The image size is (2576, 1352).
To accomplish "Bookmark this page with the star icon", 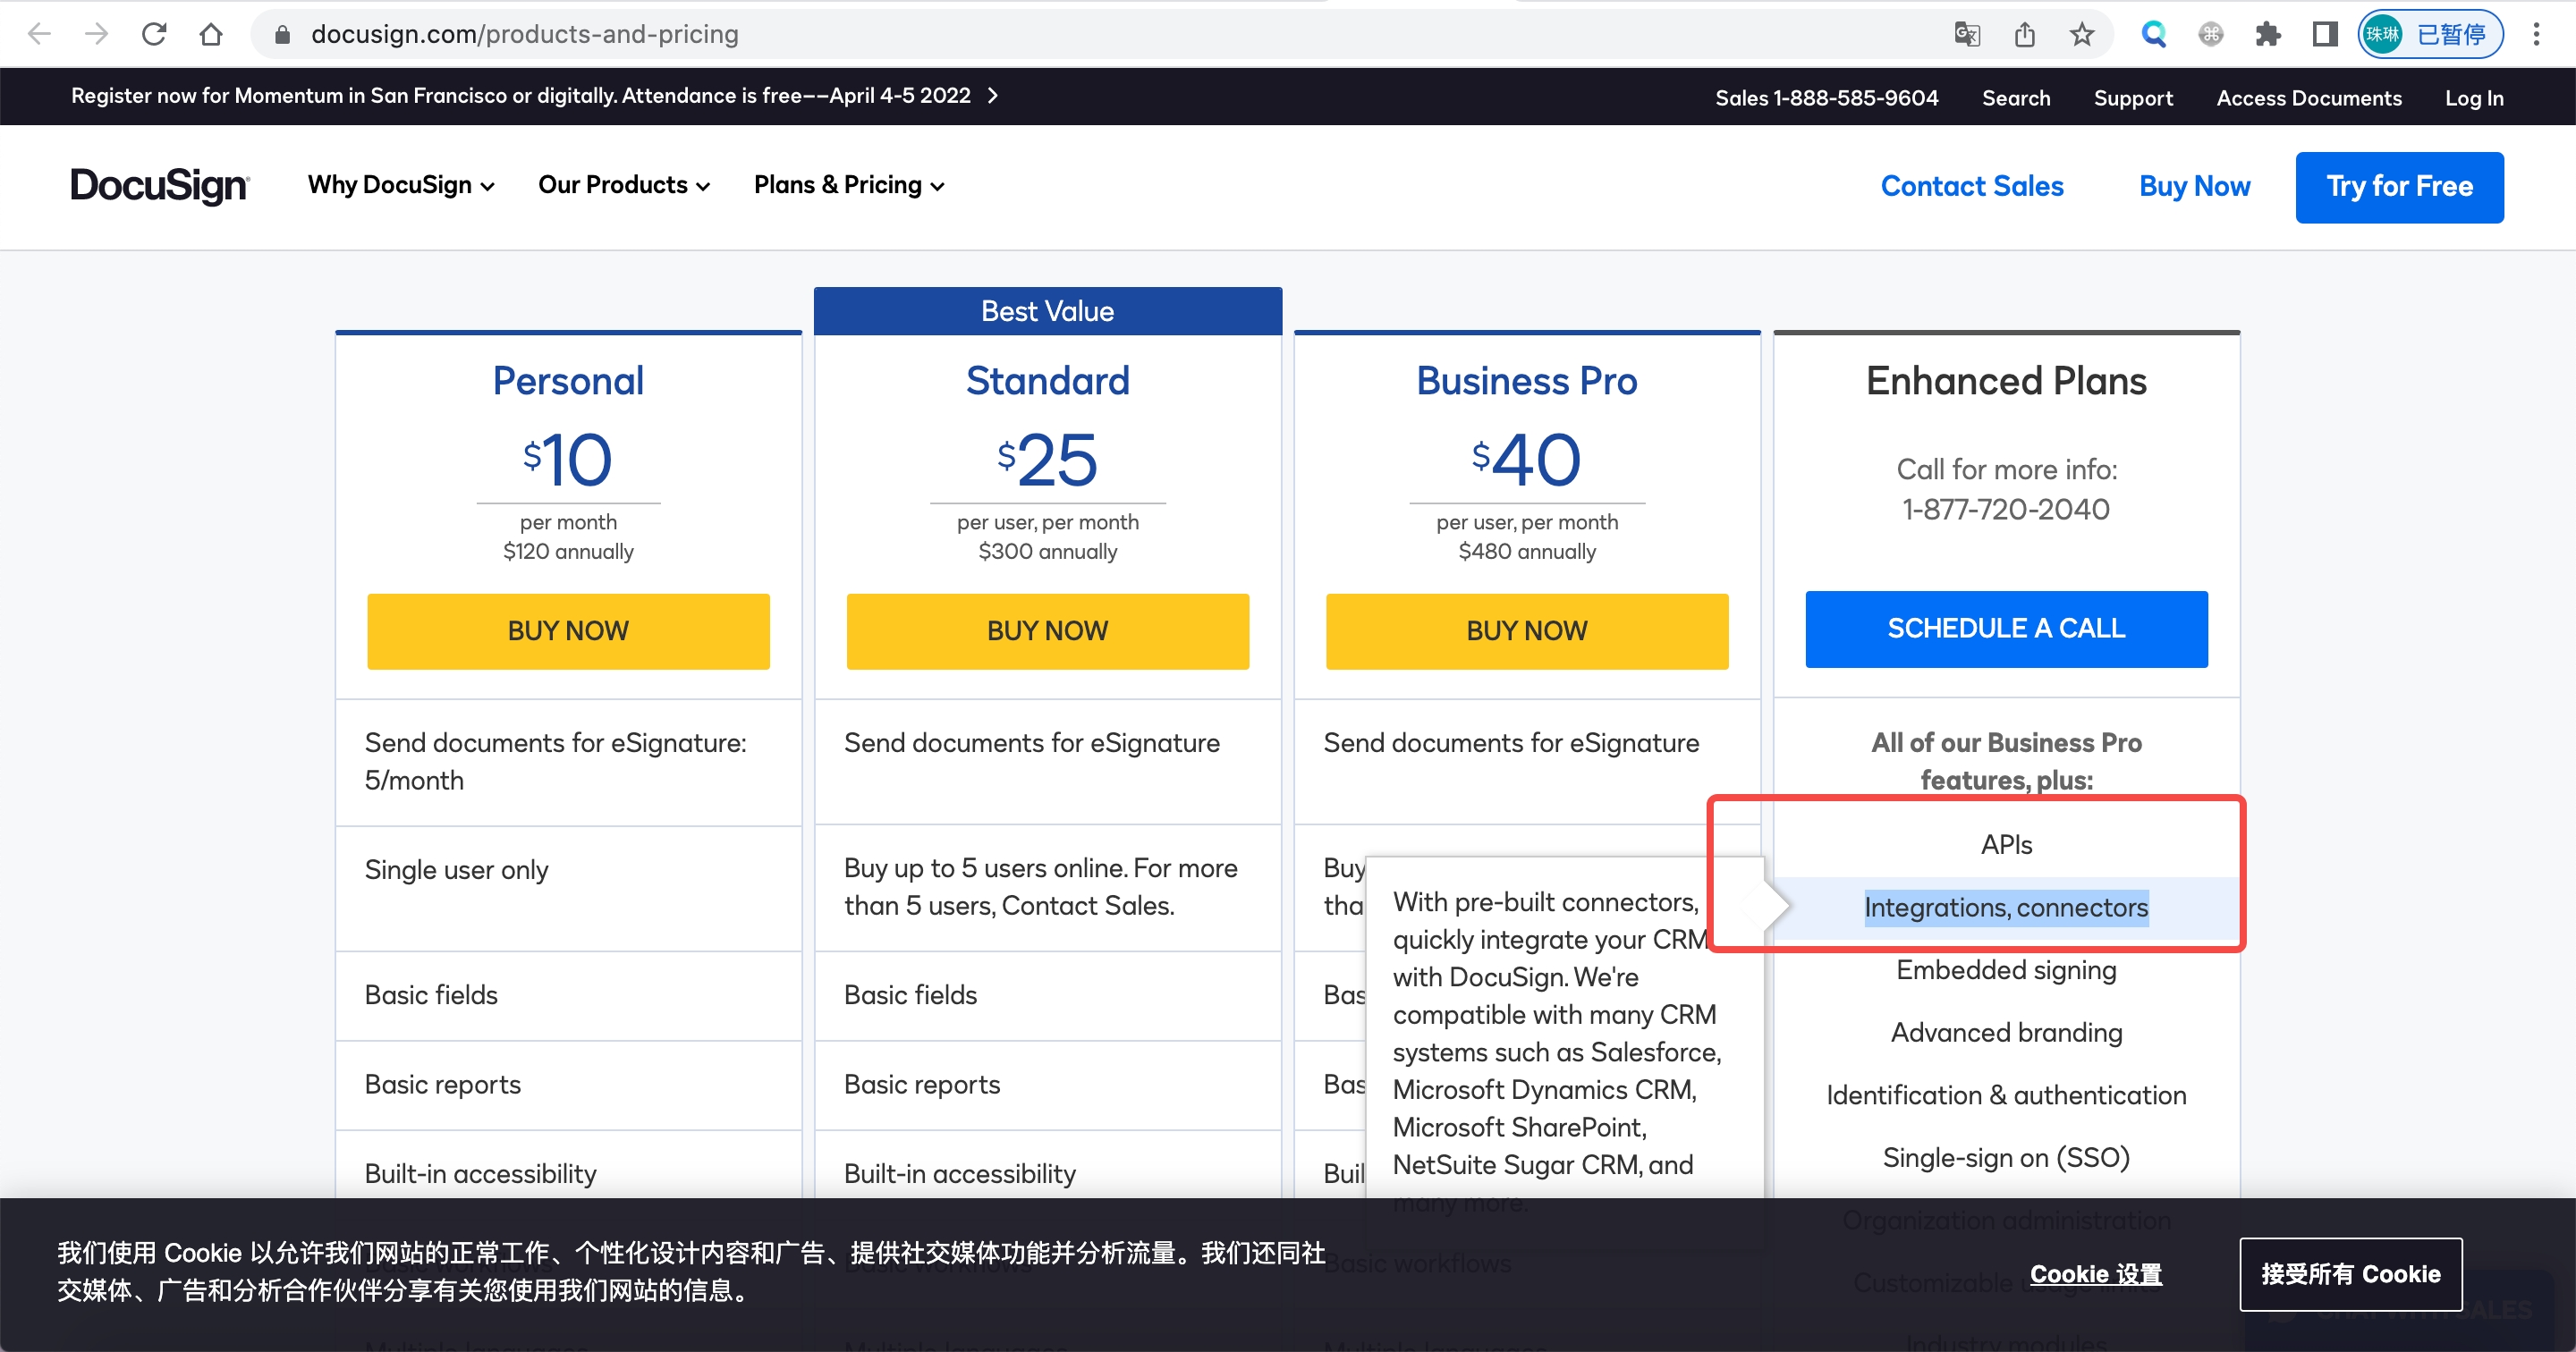I will (2081, 33).
